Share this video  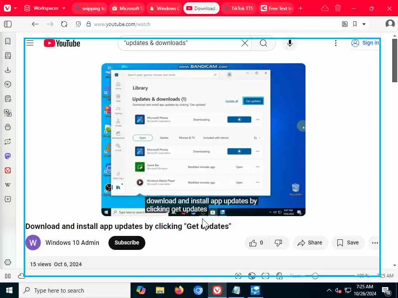(x=310, y=243)
